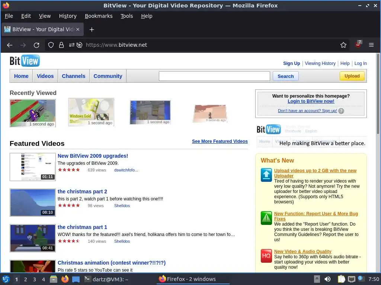Open the clipboard tray icon
This screenshot has width=381, height=285.
pyautogui.click(x=342, y=279)
